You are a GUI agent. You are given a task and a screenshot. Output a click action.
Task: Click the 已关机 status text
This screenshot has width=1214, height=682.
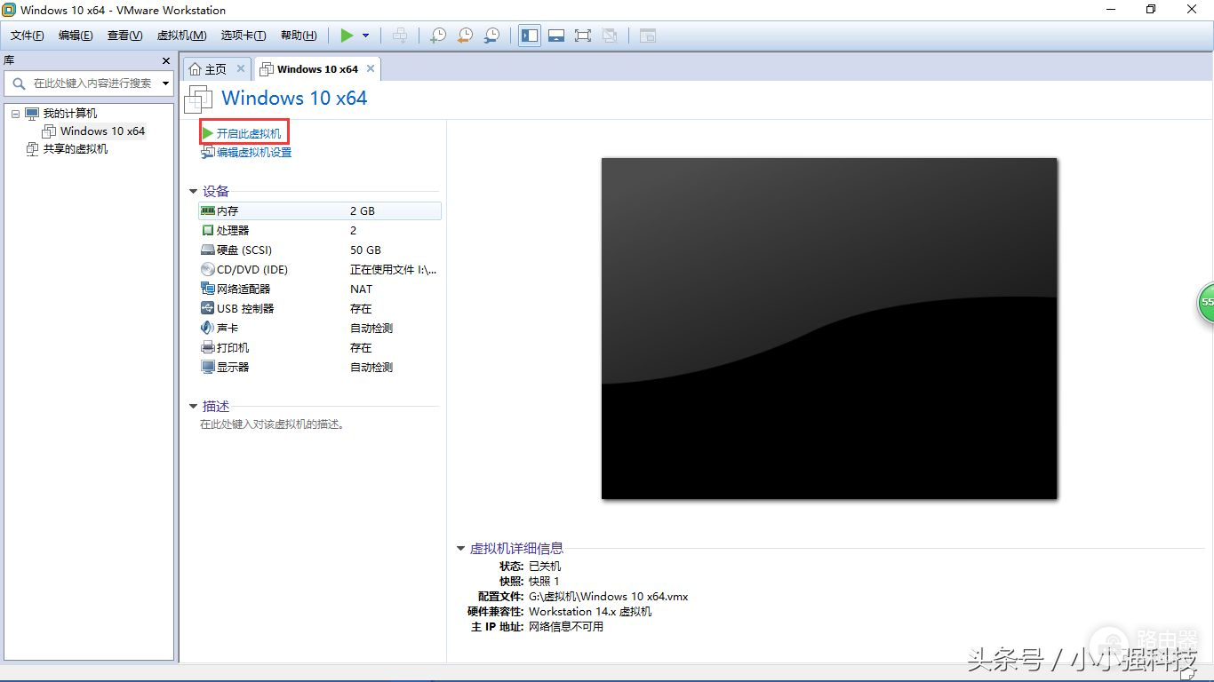pyautogui.click(x=545, y=566)
